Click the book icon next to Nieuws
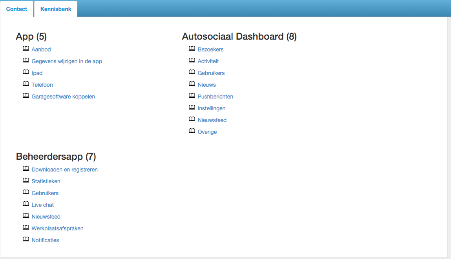This screenshot has width=451, height=259. point(192,84)
